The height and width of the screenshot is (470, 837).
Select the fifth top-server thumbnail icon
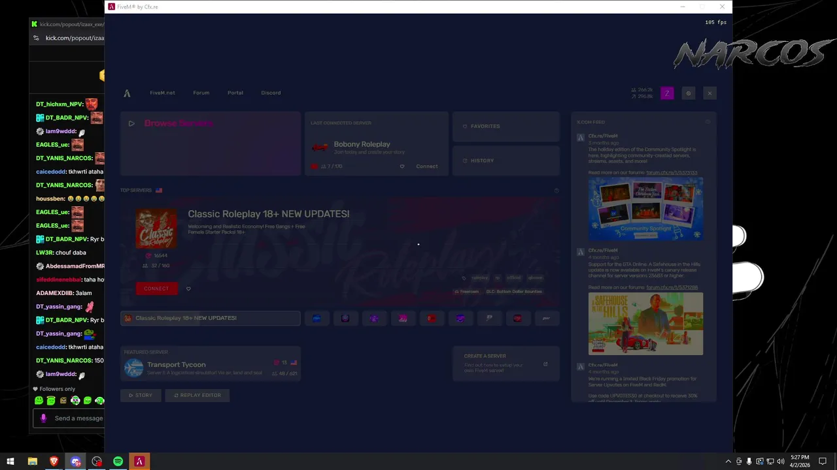click(432, 318)
